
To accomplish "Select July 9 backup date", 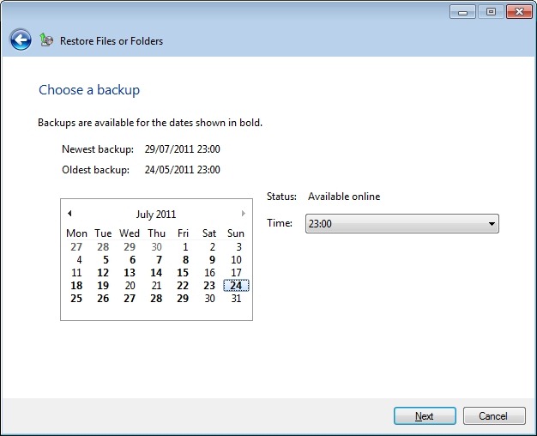I will click(211, 260).
